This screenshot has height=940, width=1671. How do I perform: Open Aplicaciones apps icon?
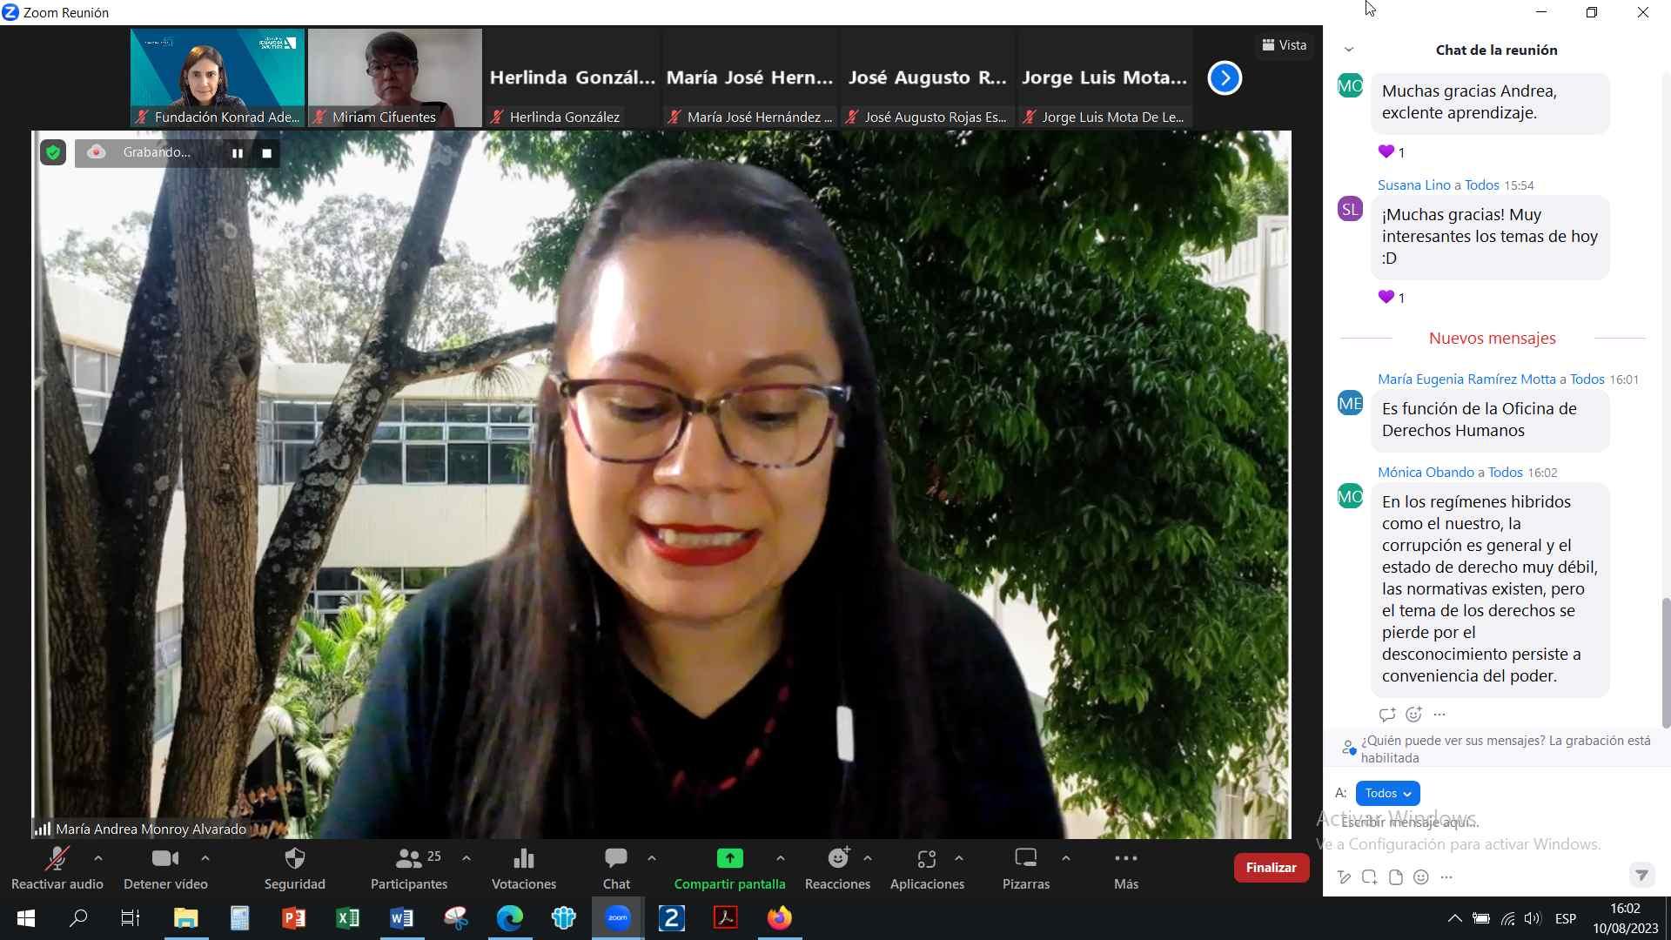[926, 859]
